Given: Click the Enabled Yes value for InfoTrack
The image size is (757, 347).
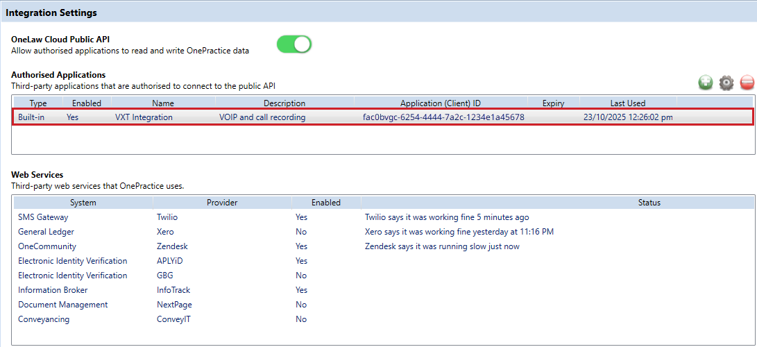Looking at the screenshot, I should coord(301,290).
